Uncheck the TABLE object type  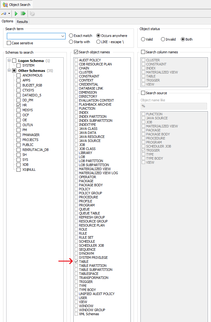(x=76, y=262)
